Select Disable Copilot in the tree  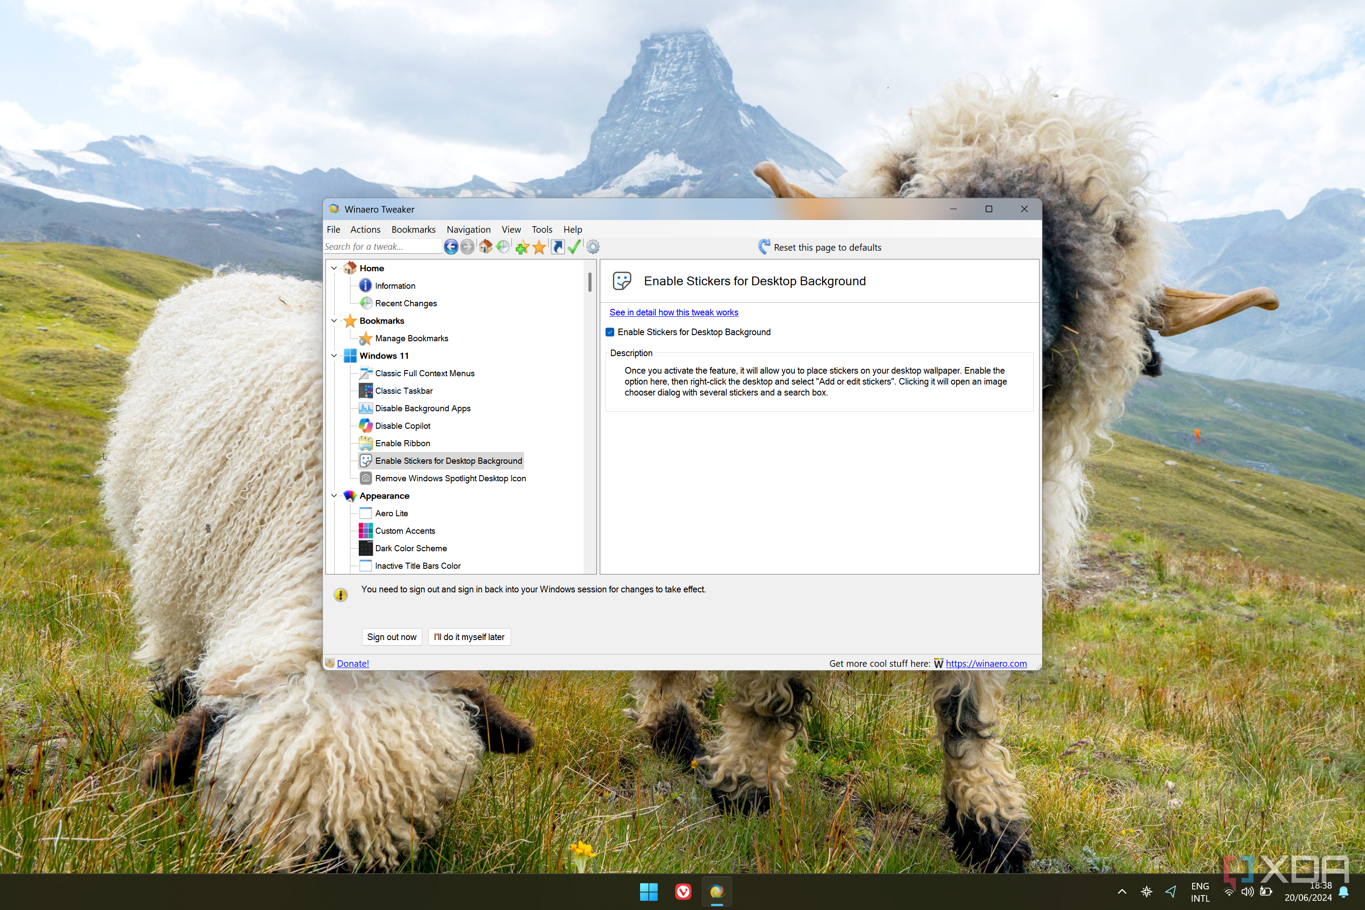click(x=403, y=426)
